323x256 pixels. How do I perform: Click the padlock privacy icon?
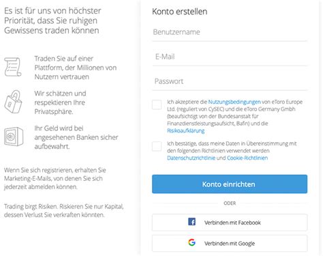point(13,102)
